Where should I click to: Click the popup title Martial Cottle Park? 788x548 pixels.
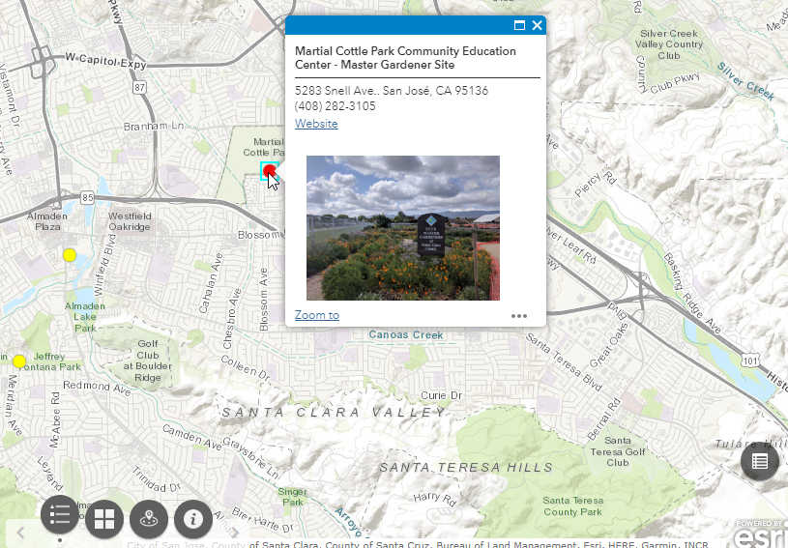405,58
